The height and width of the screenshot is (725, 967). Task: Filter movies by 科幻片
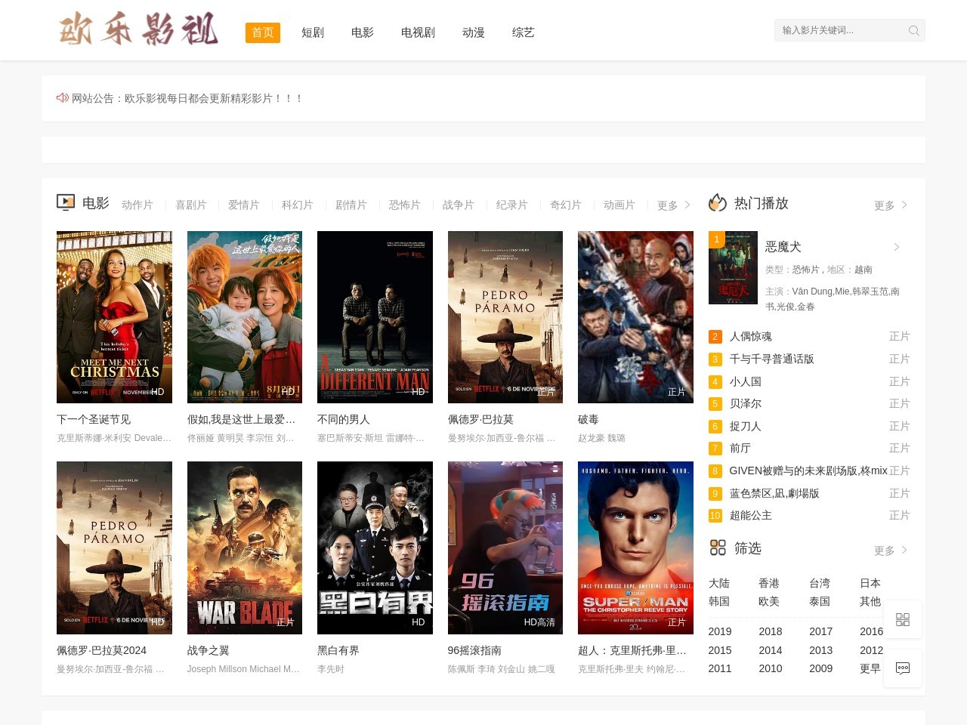click(x=298, y=205)
